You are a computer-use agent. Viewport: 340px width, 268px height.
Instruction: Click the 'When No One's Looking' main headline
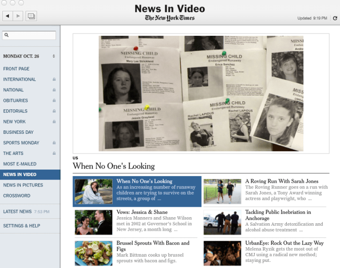coord(114,166)
